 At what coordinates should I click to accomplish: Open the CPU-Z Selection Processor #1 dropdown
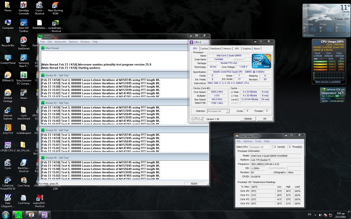pyautogui.click(x=218, y=111)
